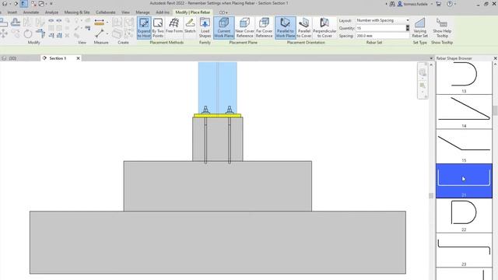Select rebar shape 15 thumbnail

[x=464, y=146]
